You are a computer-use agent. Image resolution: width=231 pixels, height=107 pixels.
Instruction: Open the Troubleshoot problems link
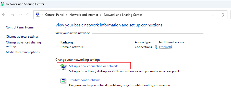tap(85, 80)
